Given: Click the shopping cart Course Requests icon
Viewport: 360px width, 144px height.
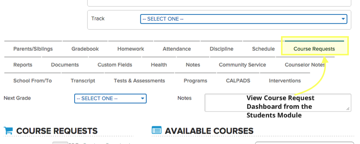Looking at the screenshot, I should (x=8, y=131).
